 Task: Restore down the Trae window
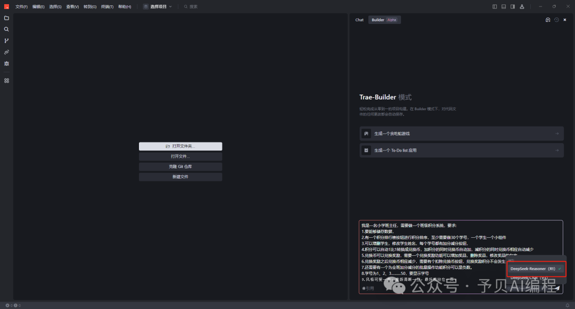(554, 6)
